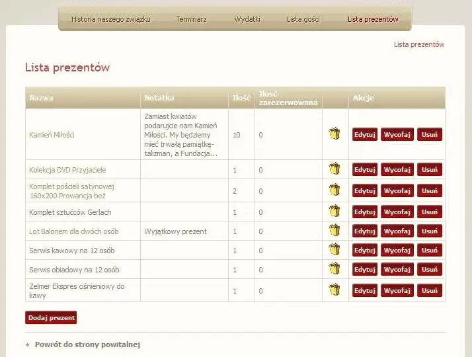
Task: Usuń Lot Balonem dla dwóch osób
Action: (430, 231)
